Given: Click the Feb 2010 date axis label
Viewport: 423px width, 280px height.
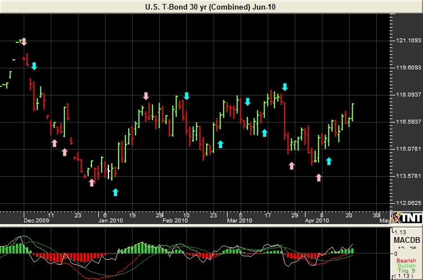Looking at the screenshot, I should point(175,220).
